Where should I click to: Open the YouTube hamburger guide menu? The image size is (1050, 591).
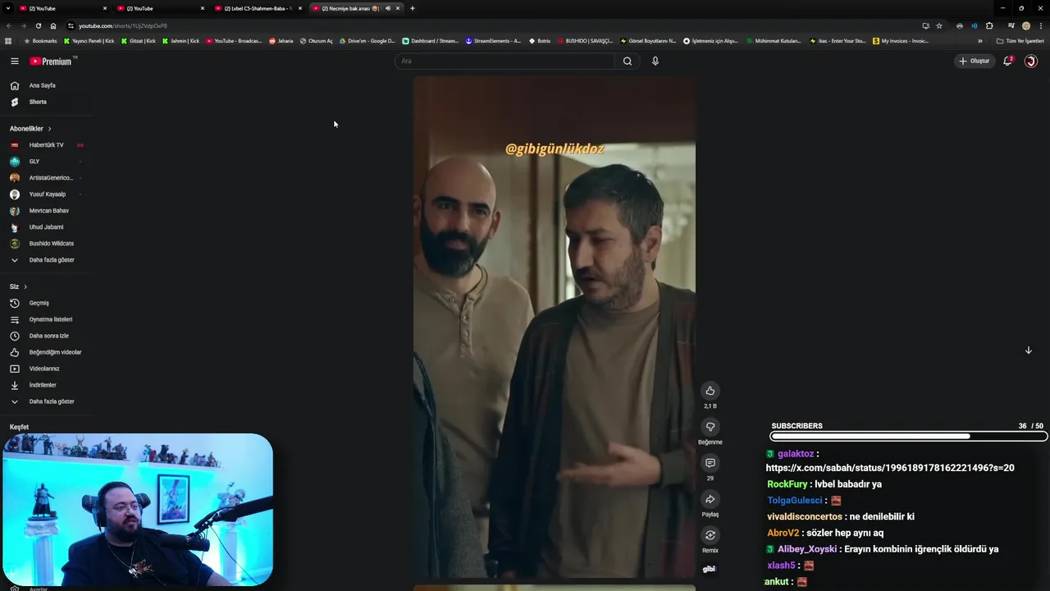click(x=14, y=61)
